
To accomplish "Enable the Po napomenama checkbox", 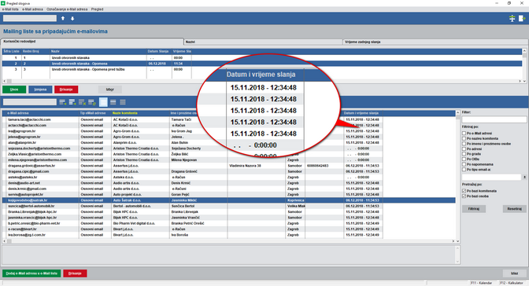I will pyautogui.click(x=464, y=164).
